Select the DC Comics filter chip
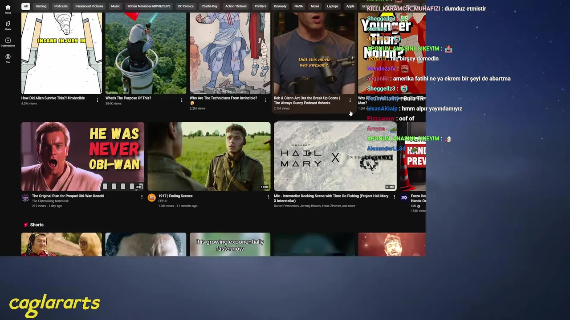The width and height of the screenshot is (570, 320). pyautogui.click(x=186, y=6)
